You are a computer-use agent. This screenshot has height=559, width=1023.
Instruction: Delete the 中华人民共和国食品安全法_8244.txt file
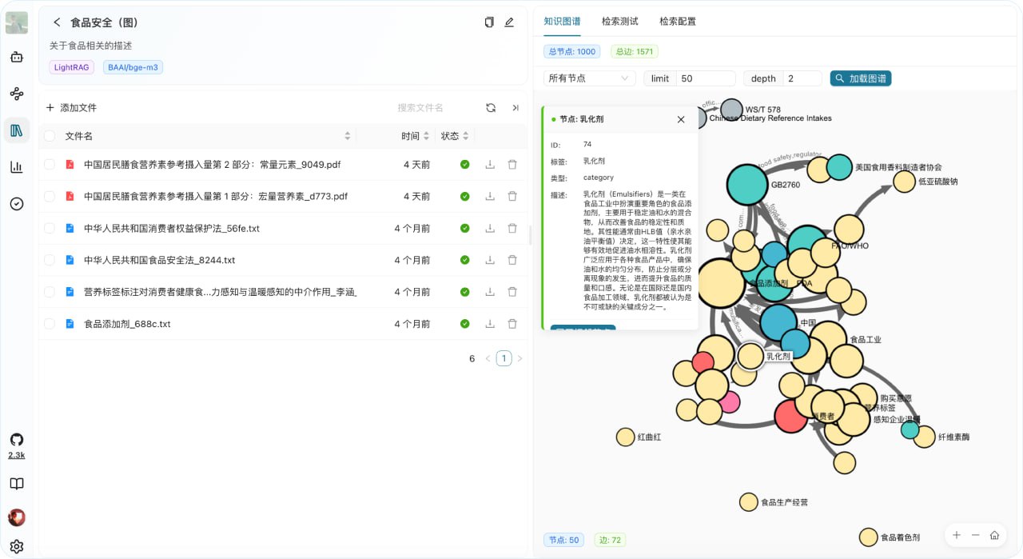[512, 260]
